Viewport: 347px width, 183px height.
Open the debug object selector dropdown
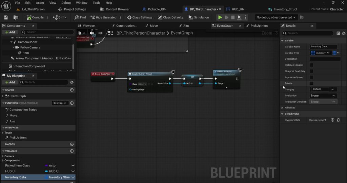[x=276, y=17]
